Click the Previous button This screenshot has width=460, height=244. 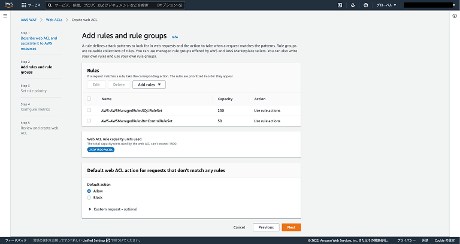tap(266, 227)
